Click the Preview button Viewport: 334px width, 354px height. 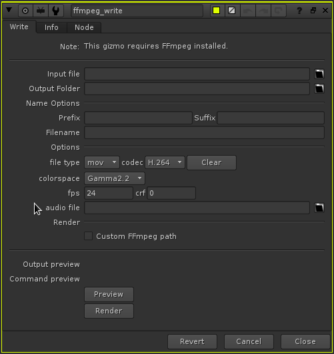[x=109, y=294]
